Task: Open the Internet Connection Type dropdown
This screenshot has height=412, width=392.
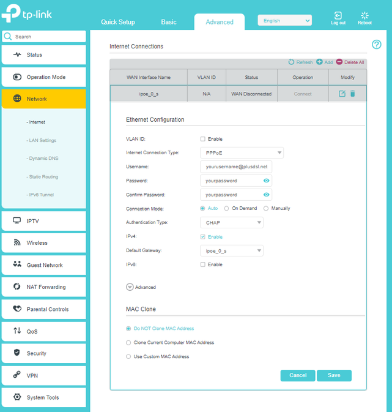Action: [241, 152]
